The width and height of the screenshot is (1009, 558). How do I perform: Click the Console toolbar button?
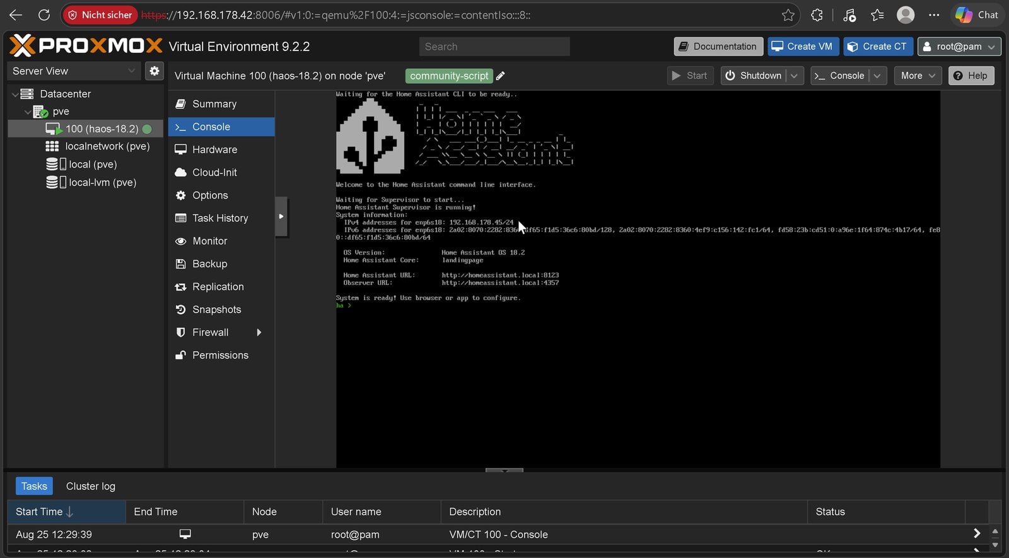(x=839, y=76)
